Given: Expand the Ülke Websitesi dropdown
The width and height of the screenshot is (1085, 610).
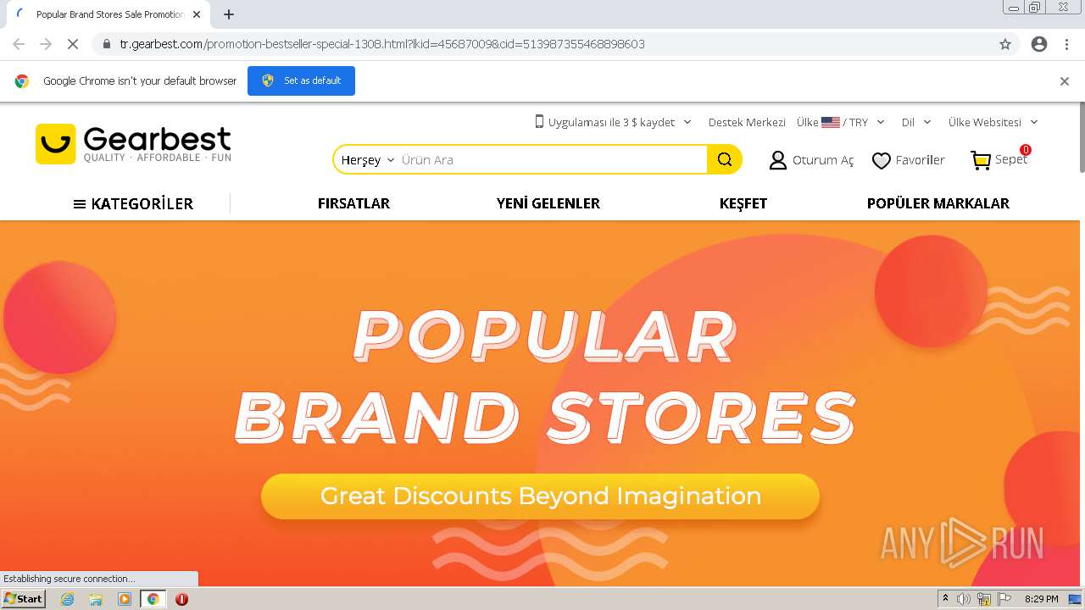Looking at the screenshot, I should (x=993, y=122).
